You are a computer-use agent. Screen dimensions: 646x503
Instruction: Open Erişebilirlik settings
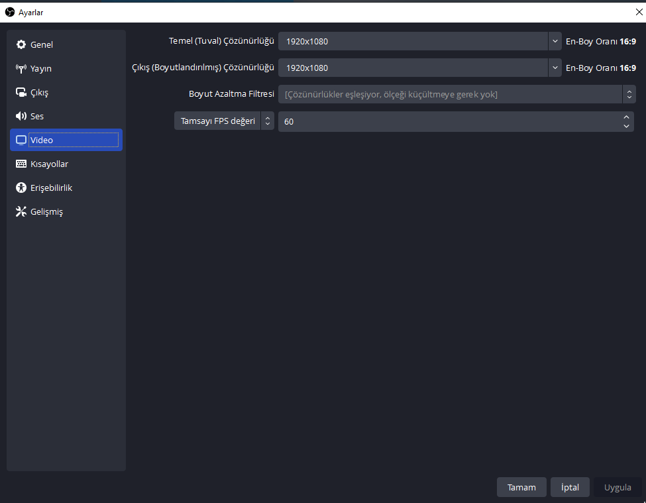click(66, 188)
